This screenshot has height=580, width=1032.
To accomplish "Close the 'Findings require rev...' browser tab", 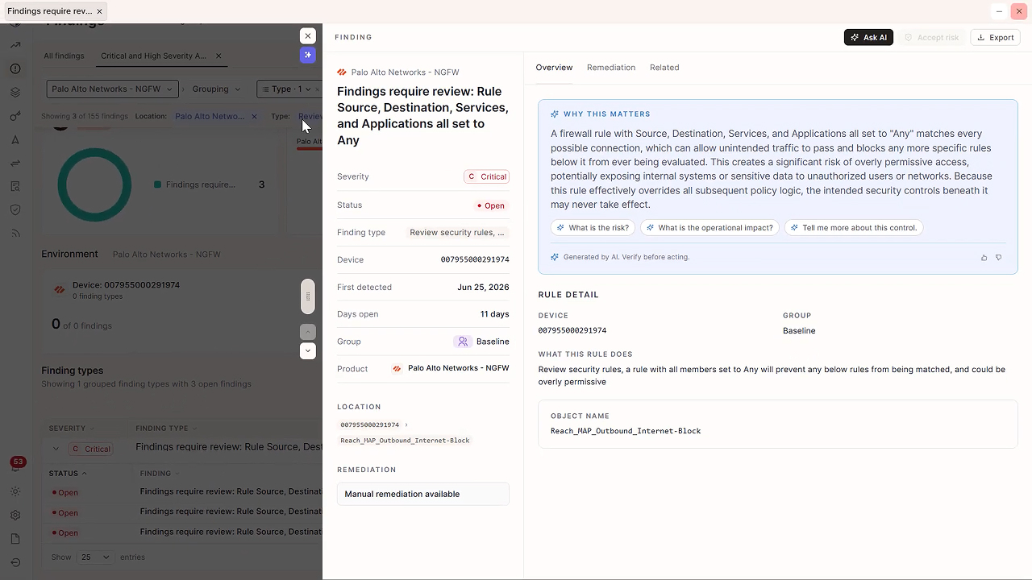I will pos(99,11).
